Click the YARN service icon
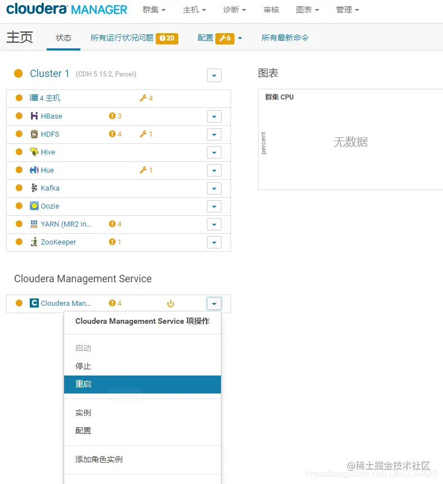The width and height of the screenshot is (443, 484). pos(34,224)
